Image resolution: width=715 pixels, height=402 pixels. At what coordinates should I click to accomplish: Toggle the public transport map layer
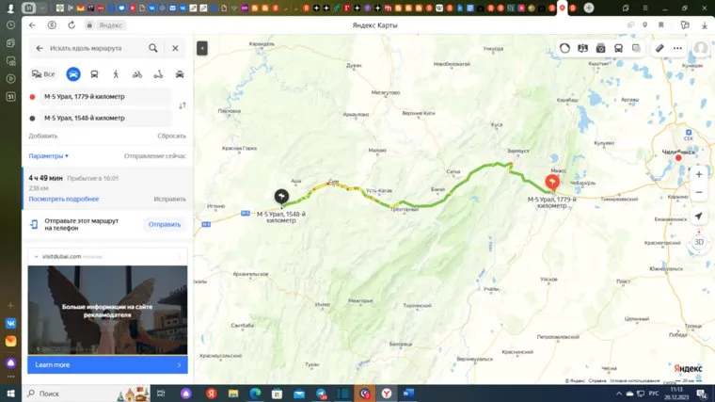coord(618,48)
